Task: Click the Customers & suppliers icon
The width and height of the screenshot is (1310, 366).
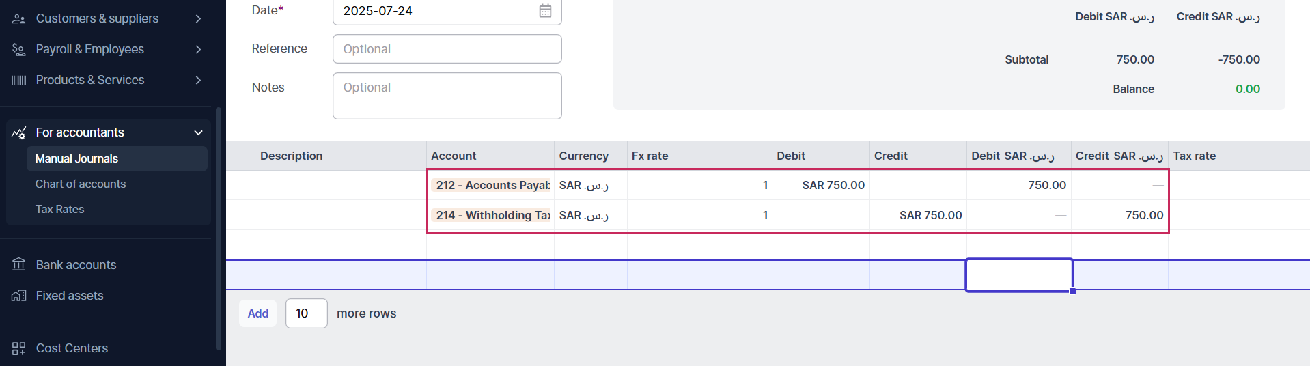Action: 18,19
